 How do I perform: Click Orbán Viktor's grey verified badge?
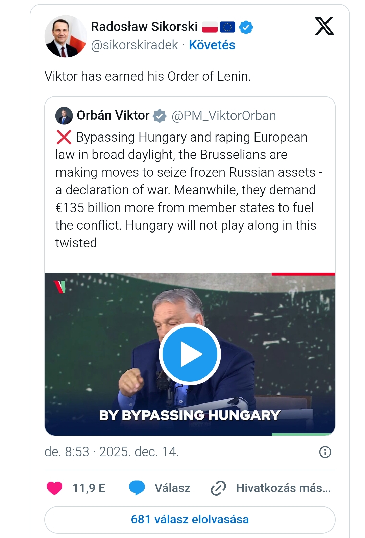tap(160, 116)
